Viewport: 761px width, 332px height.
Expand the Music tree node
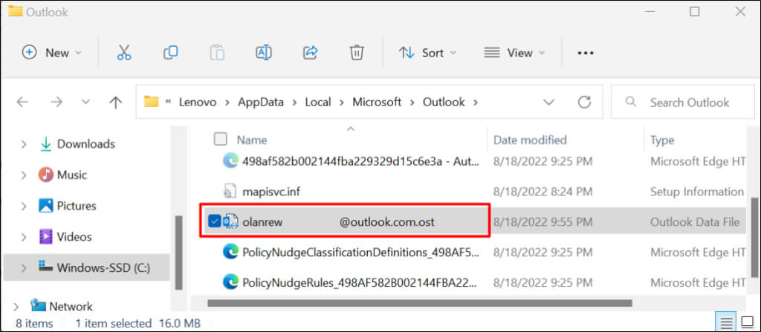23,175
